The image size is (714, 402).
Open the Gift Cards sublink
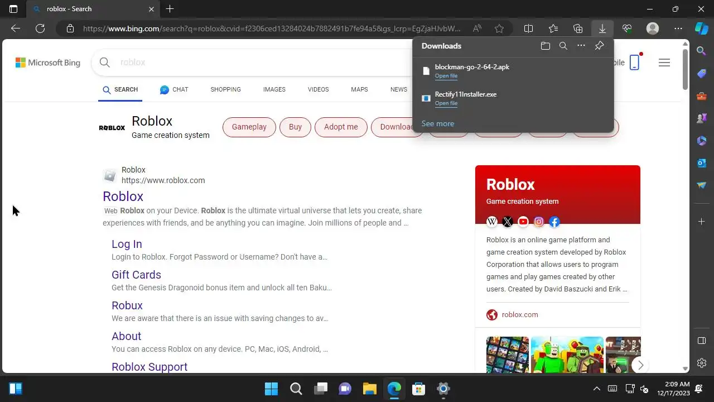pyautogui.click(x=136, y=275)
